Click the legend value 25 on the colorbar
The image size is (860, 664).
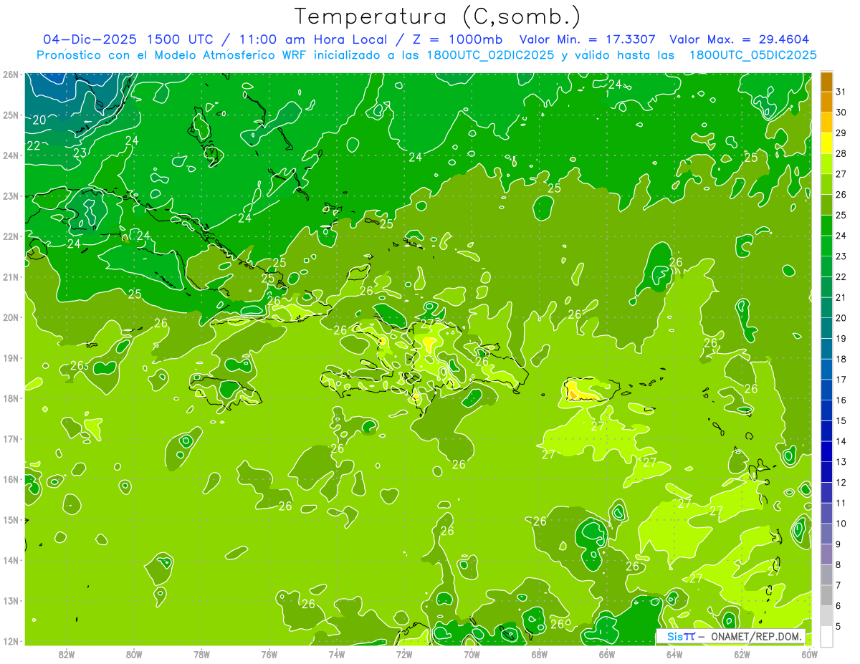841,215
